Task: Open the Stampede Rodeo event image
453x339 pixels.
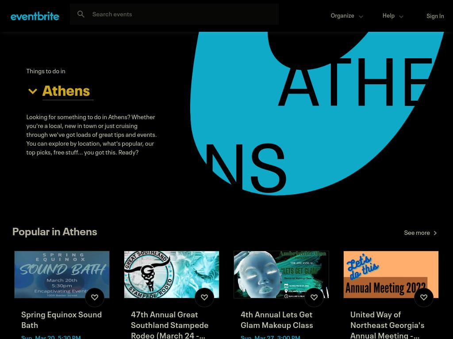Action: click(x=172, y=275)
